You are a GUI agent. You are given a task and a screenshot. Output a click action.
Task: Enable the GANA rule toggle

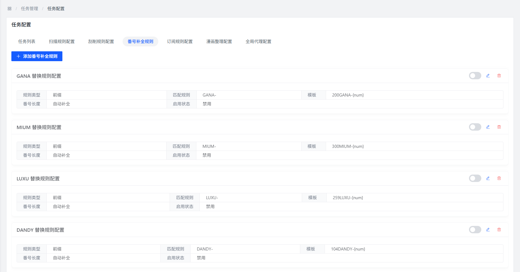click(475, 76)
